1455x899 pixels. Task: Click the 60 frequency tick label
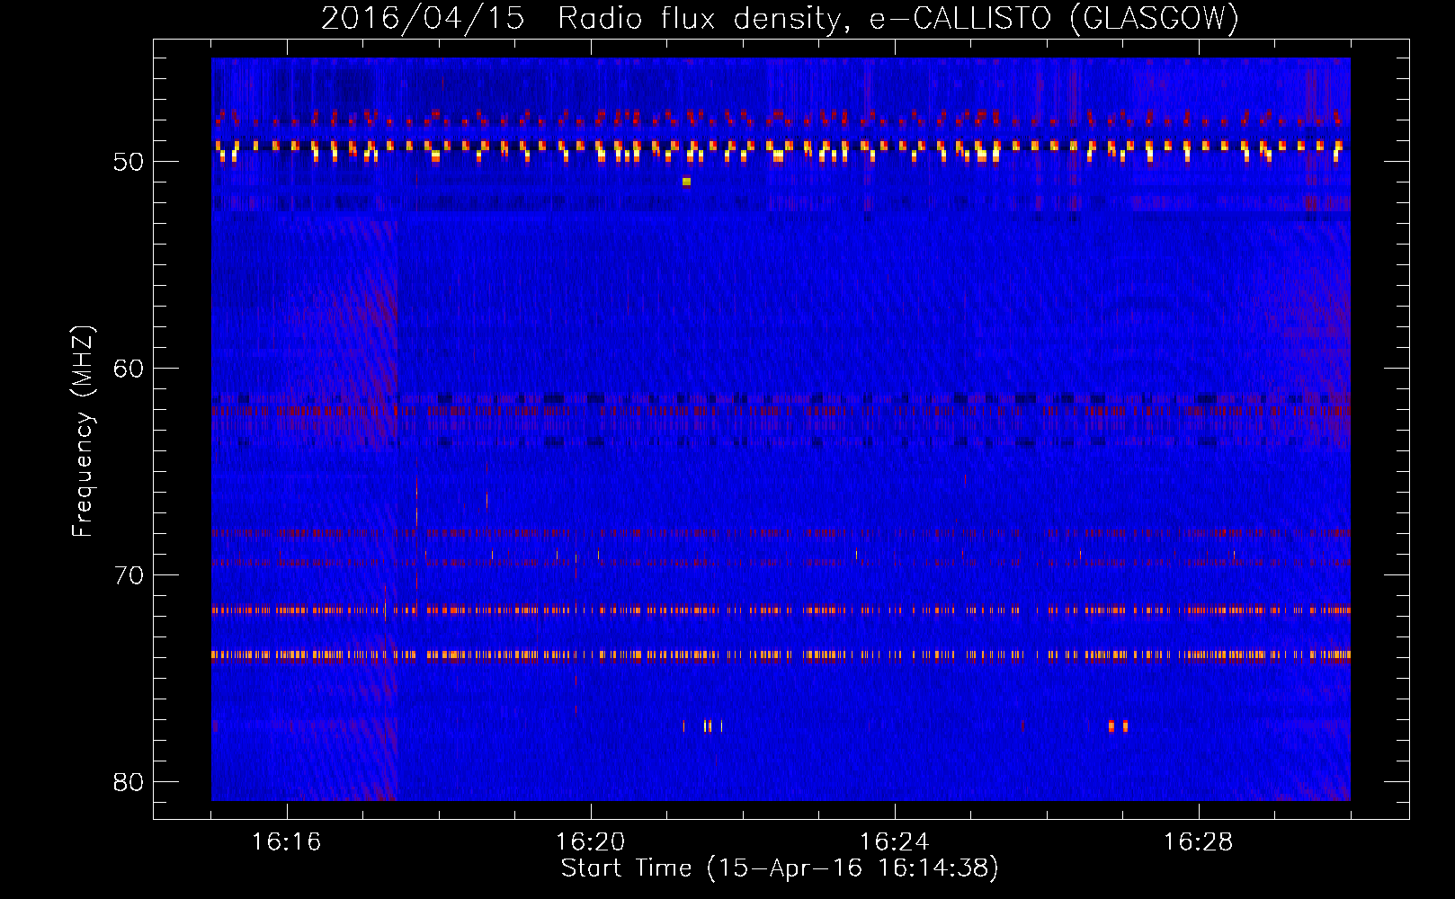[x=129, y=369]
